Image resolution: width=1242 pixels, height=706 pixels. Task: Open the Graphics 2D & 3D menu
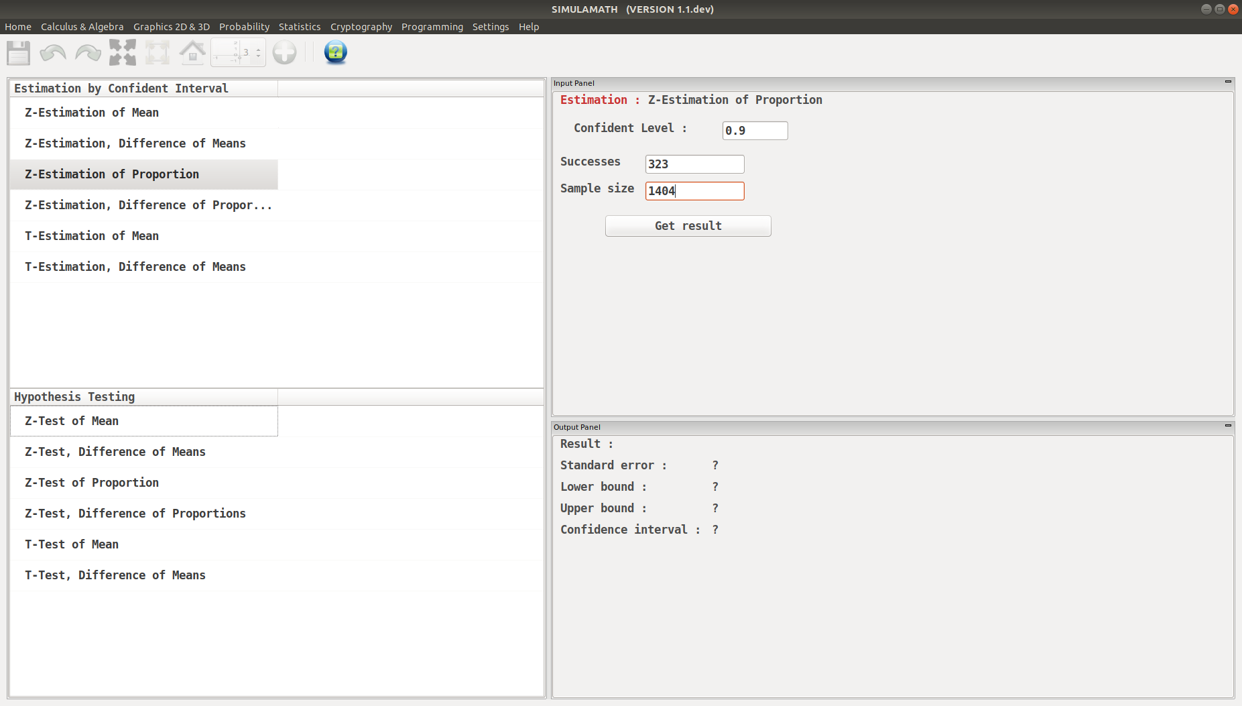click(x=172, y=27)
